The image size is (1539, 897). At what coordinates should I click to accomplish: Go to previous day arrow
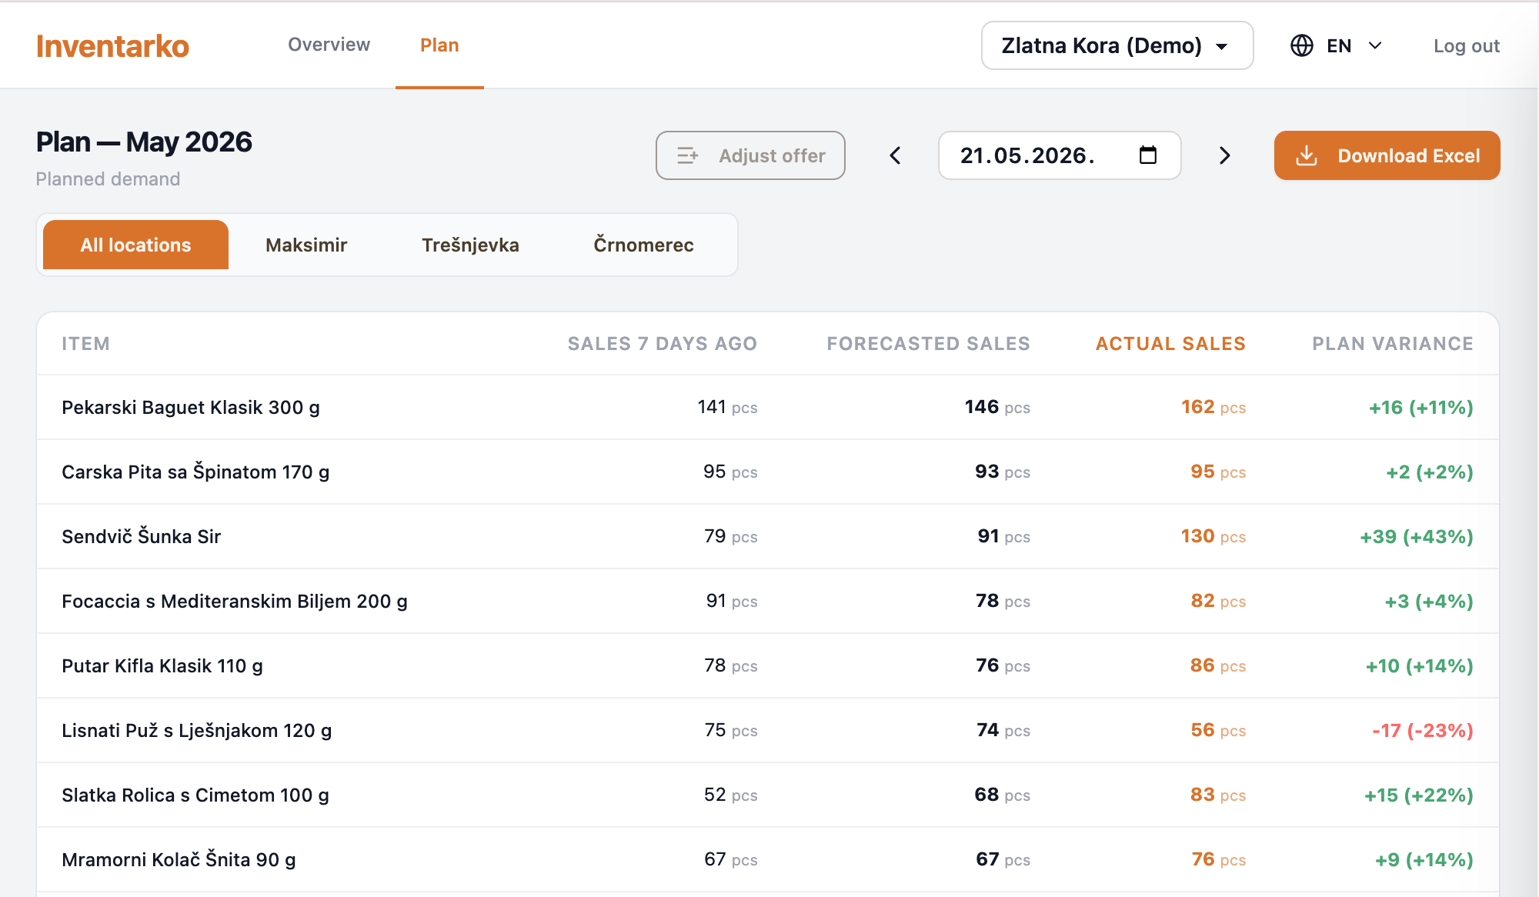[x=895, y=155]
